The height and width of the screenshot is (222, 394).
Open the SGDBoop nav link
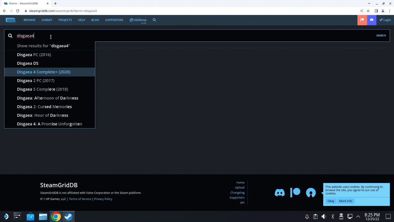138,20
